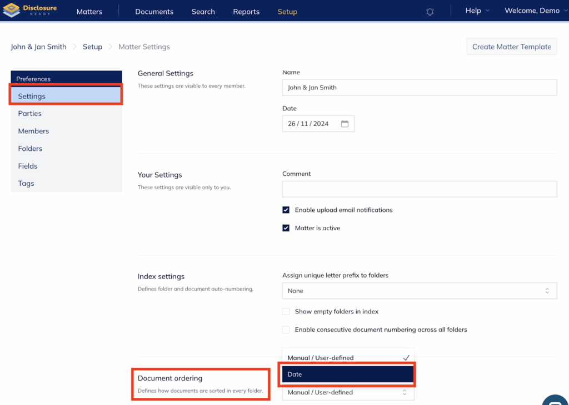Click the chat widget icon
This screenshot has height=405, width=569.
pyautogui.click(x=556, y=401)
